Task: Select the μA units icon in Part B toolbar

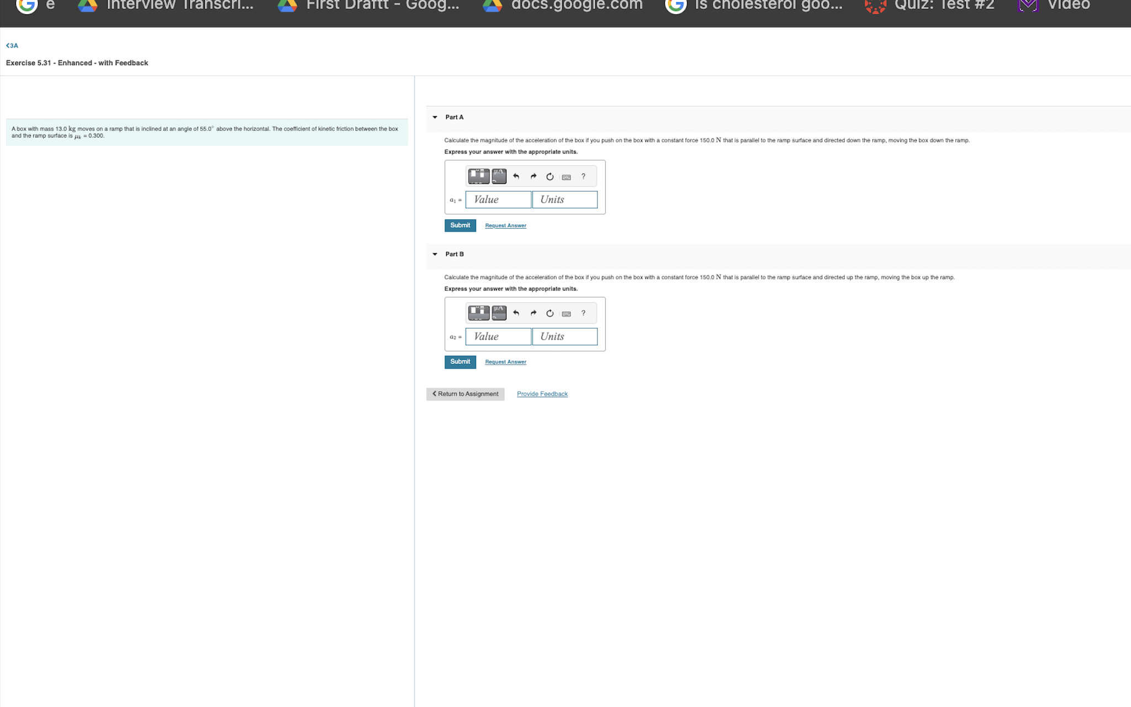Action: [x=499, y=313]
